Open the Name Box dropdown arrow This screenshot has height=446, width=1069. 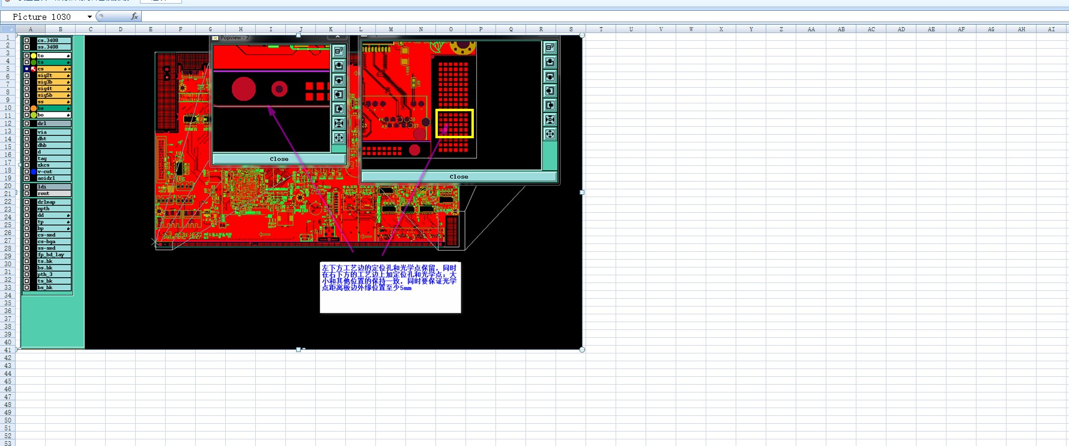89,17
